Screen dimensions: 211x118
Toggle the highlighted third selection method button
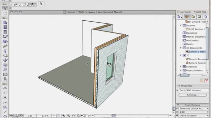click(32, 5)
